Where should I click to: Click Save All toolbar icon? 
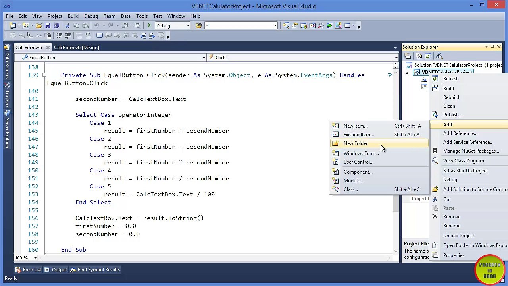click(x=56, y=25)
